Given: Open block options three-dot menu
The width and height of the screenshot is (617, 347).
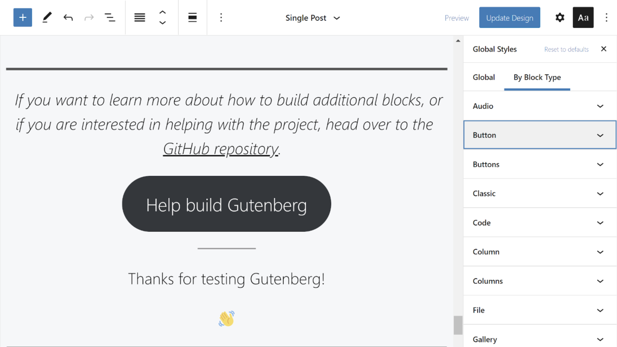Looking at the screenshot, I should point(221,17).
